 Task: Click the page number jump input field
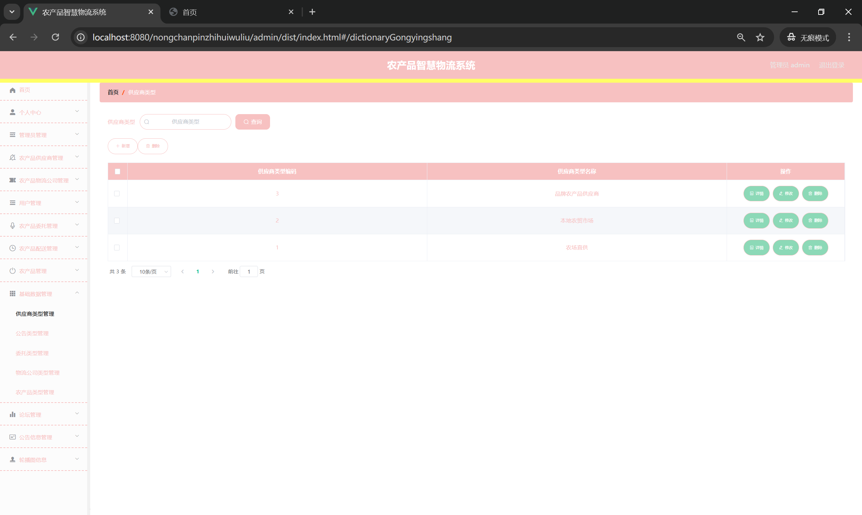coord(248,272)
